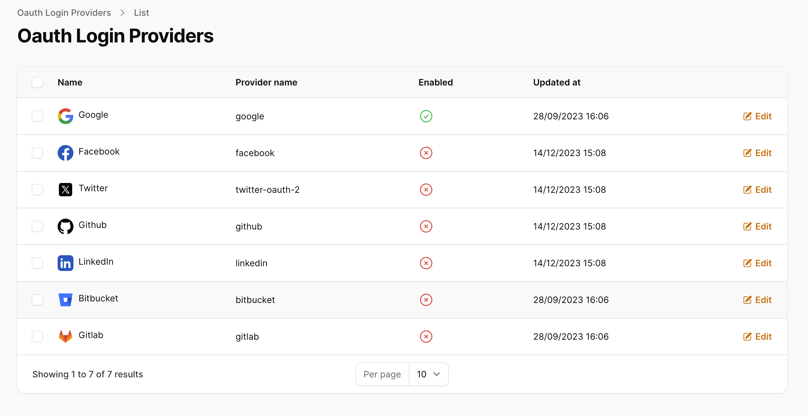Click the red disabled icon for Gitlab

coord(426,337)
